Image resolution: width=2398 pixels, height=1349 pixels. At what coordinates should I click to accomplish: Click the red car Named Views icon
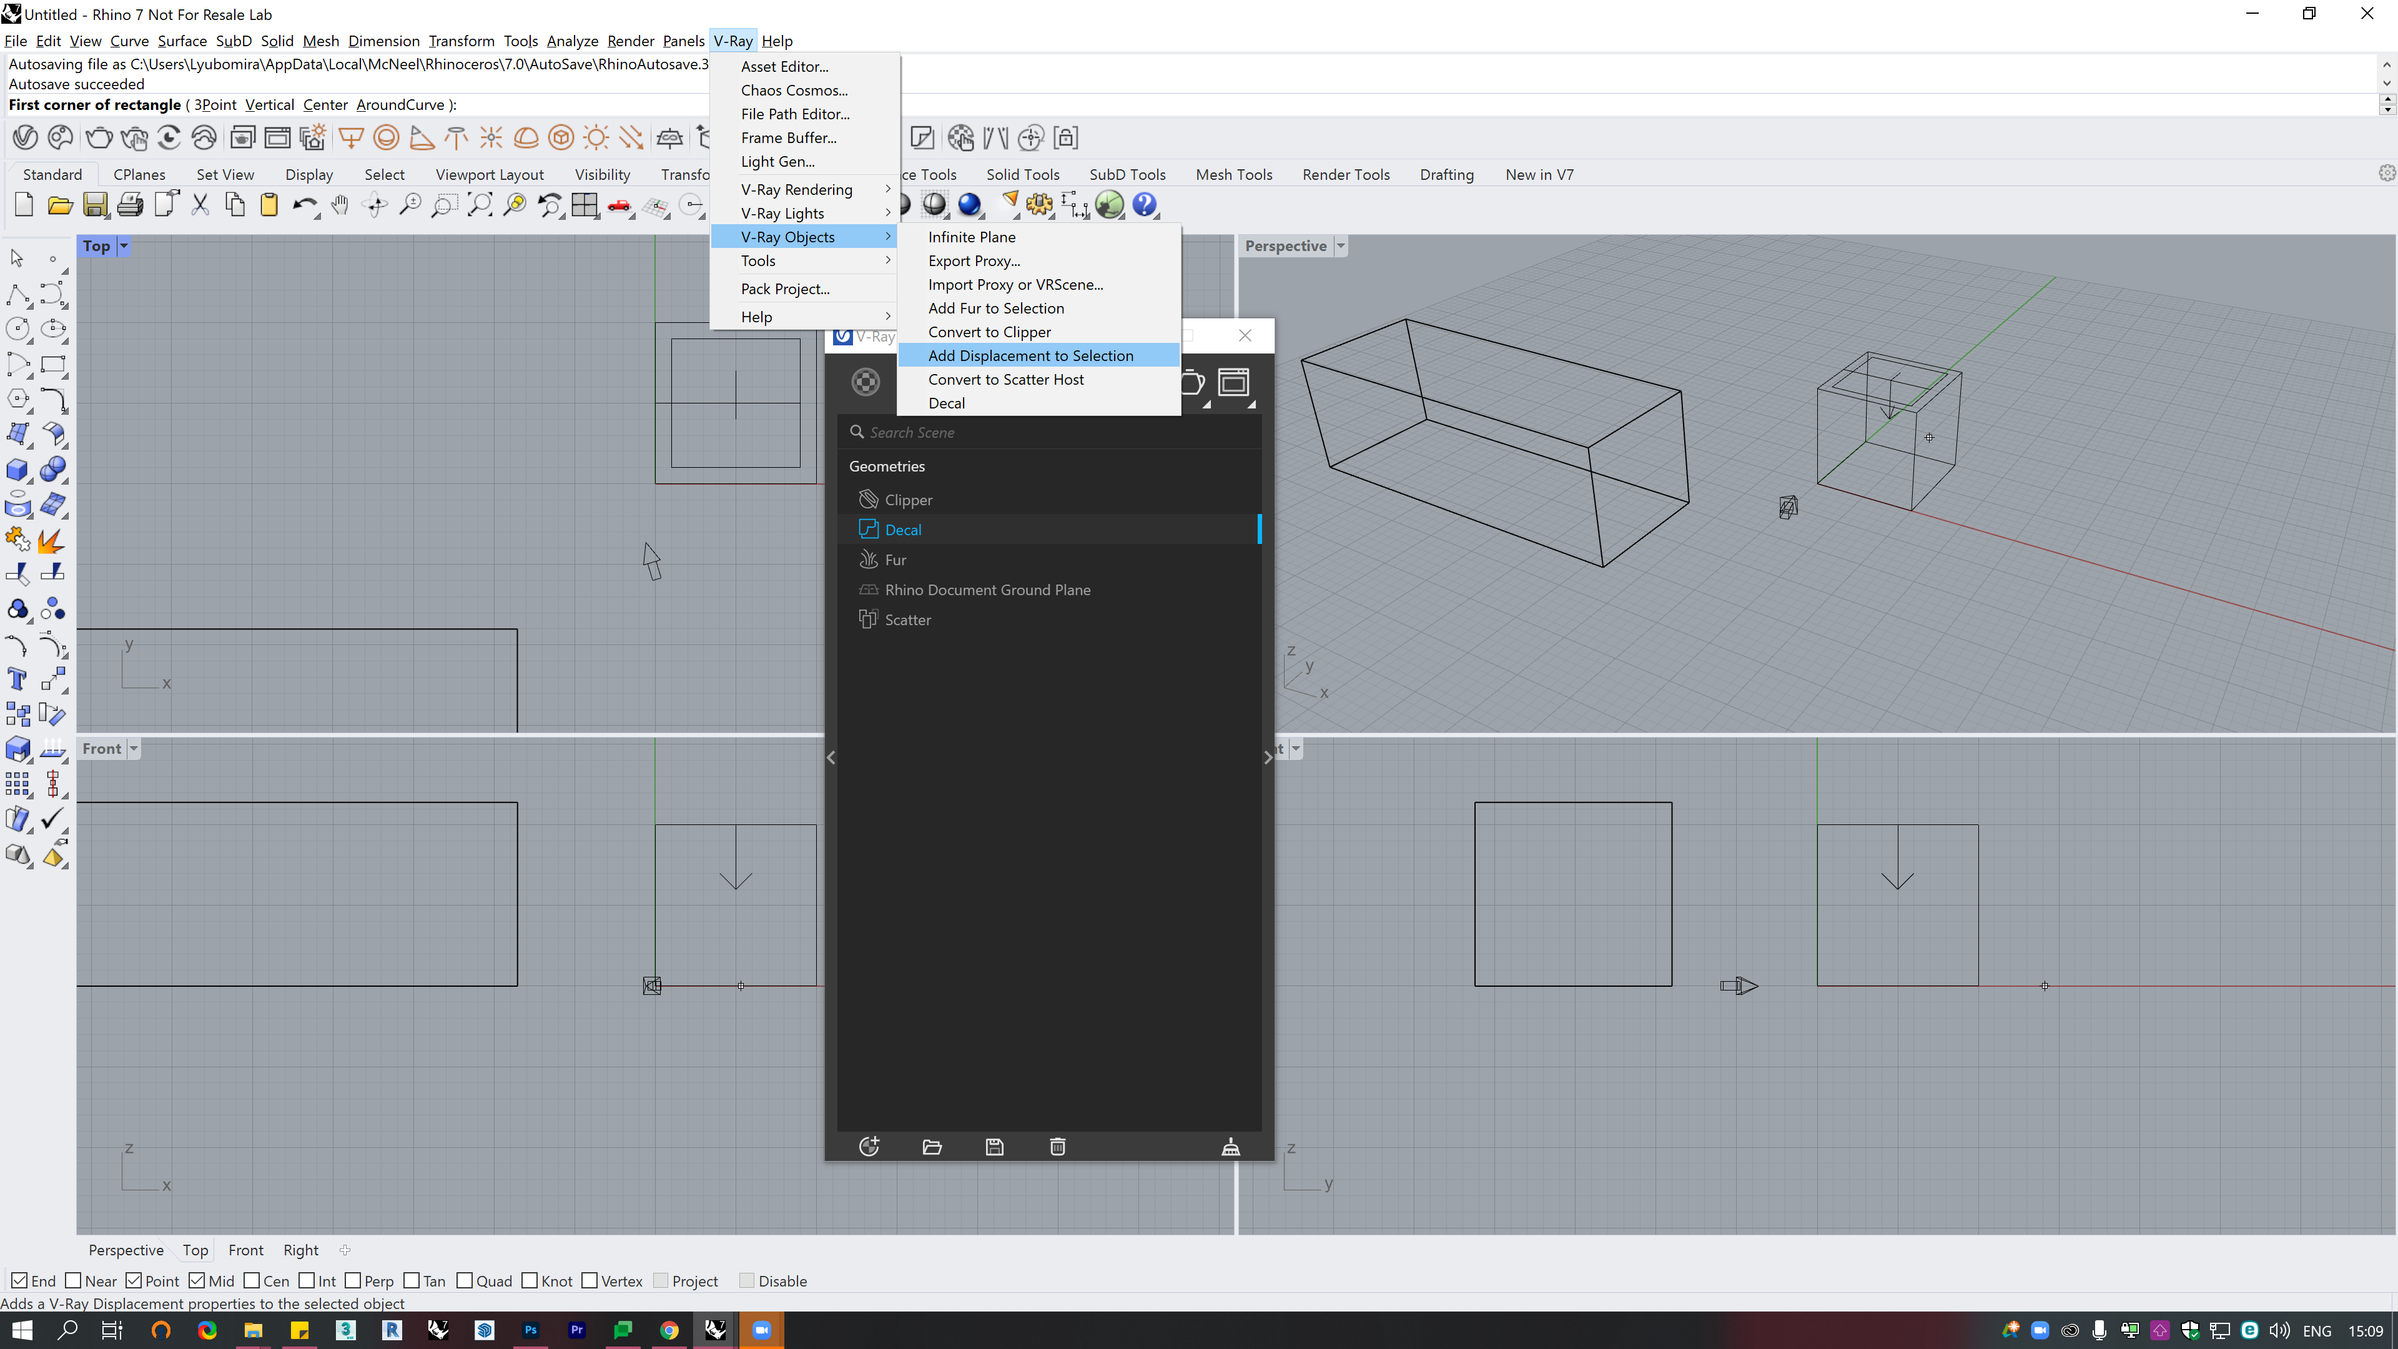point(619,205)
